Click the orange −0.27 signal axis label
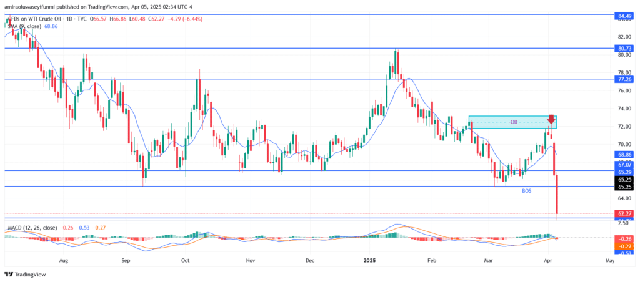 pyautogui.click(x=625, y=246)
